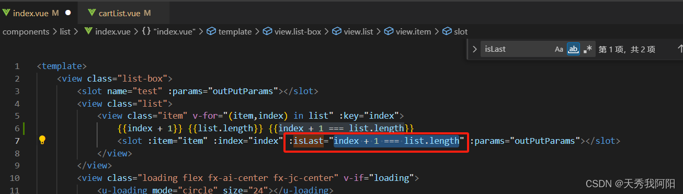This screenshot has height=194, width=683.
Task: Click line number 5 in the gutter
Action: pyautogui.click(x=17, y=116)
